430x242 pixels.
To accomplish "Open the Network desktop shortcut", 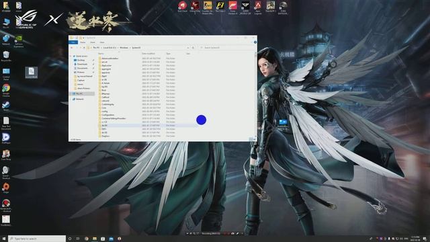I will pyautogui.click(x=6, y=40).
